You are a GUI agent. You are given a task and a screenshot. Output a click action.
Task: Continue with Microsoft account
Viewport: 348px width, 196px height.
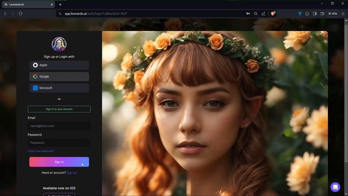[x=59, y=88]
